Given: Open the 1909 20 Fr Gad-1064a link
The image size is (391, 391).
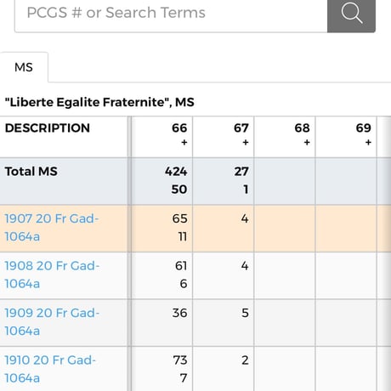Looking at the screenshot, I should click(x=52, y=322).
